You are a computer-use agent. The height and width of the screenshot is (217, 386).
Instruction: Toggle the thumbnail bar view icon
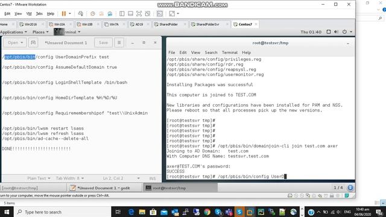[130, 14]
